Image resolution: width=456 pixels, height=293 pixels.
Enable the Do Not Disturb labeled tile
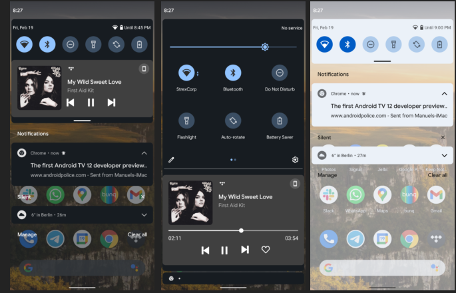pos(280,73)
